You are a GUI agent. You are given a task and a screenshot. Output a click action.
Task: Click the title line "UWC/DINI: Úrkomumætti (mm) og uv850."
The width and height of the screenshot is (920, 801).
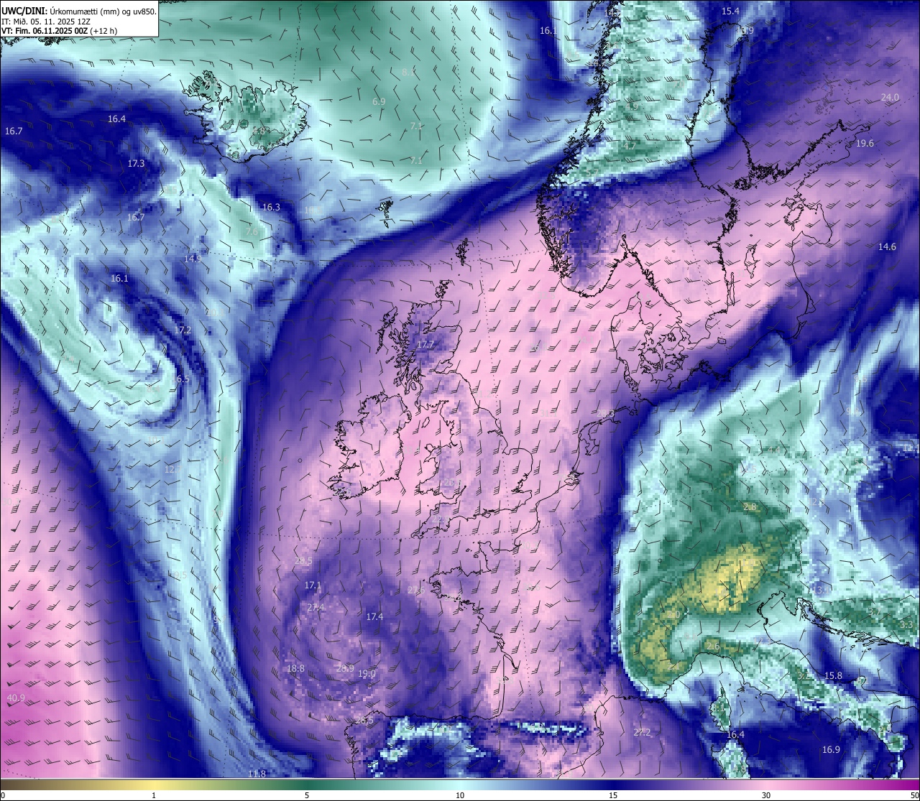click(x=78, y=11)
